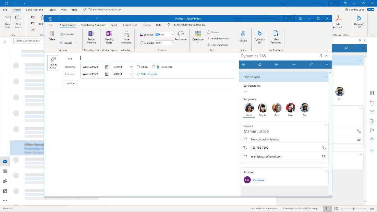The height and width of the screenshot is (212, 377).
Task: Click the Make Recurring link
Action: tap(147, 74)
